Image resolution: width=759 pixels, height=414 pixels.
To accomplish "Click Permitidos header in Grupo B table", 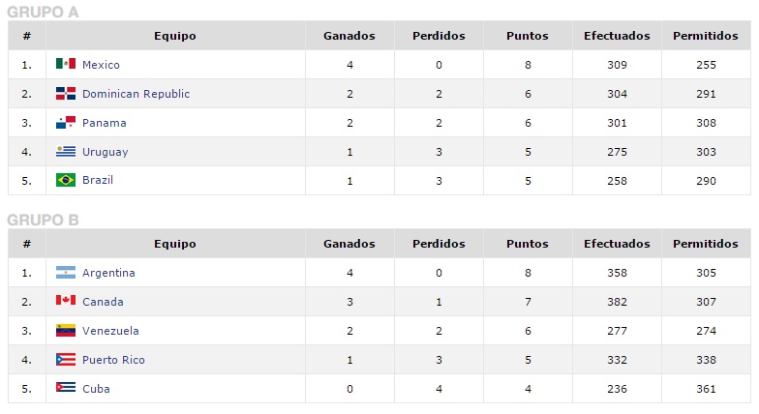I will tap(705, 244).
